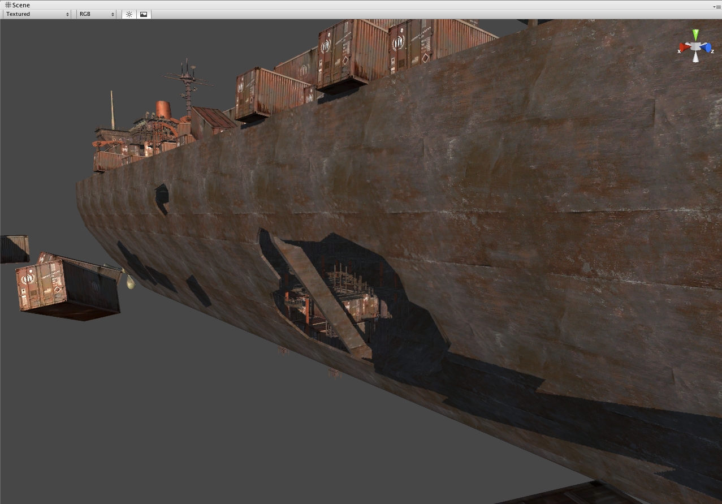722x504 pixels.
Task: Open the RGB render mode dropdown
Action: click(96, 14)
